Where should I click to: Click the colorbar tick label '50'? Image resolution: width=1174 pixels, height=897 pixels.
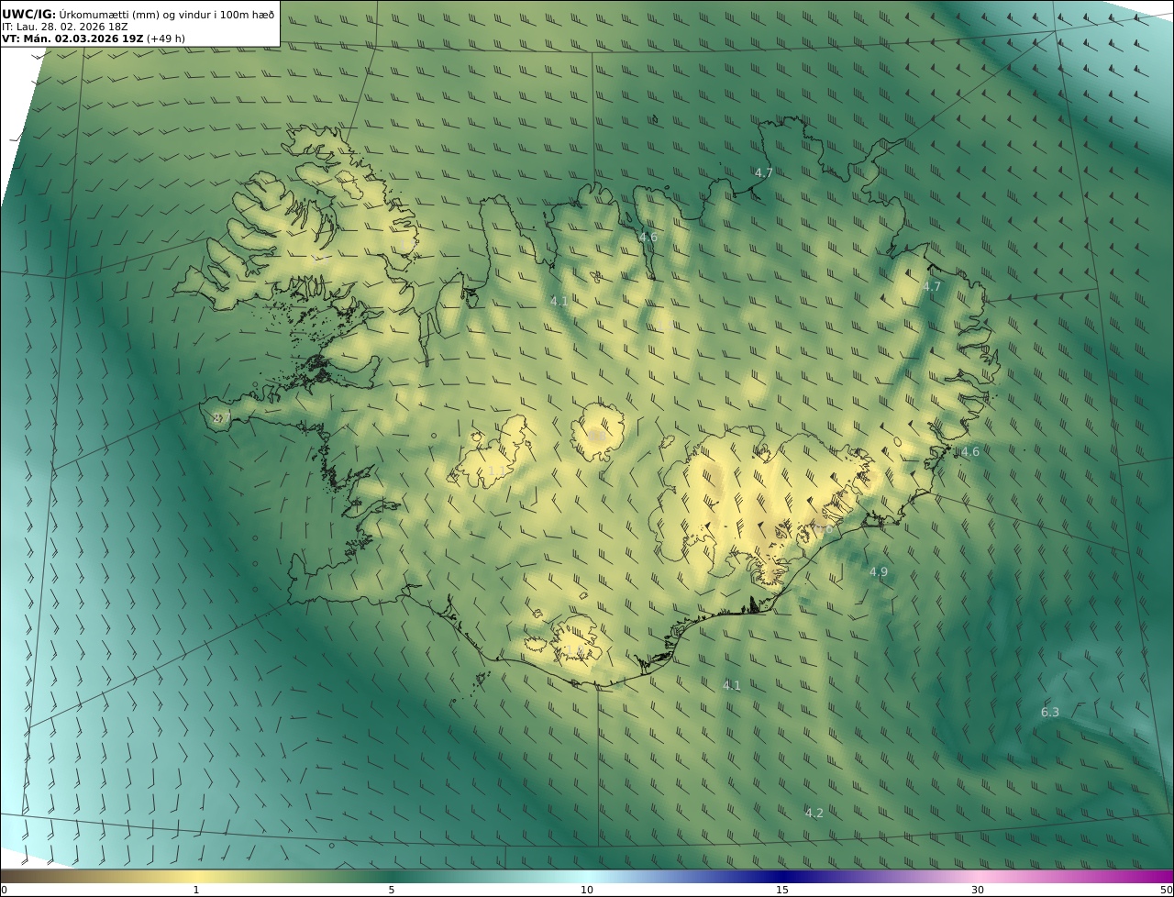1167,890
